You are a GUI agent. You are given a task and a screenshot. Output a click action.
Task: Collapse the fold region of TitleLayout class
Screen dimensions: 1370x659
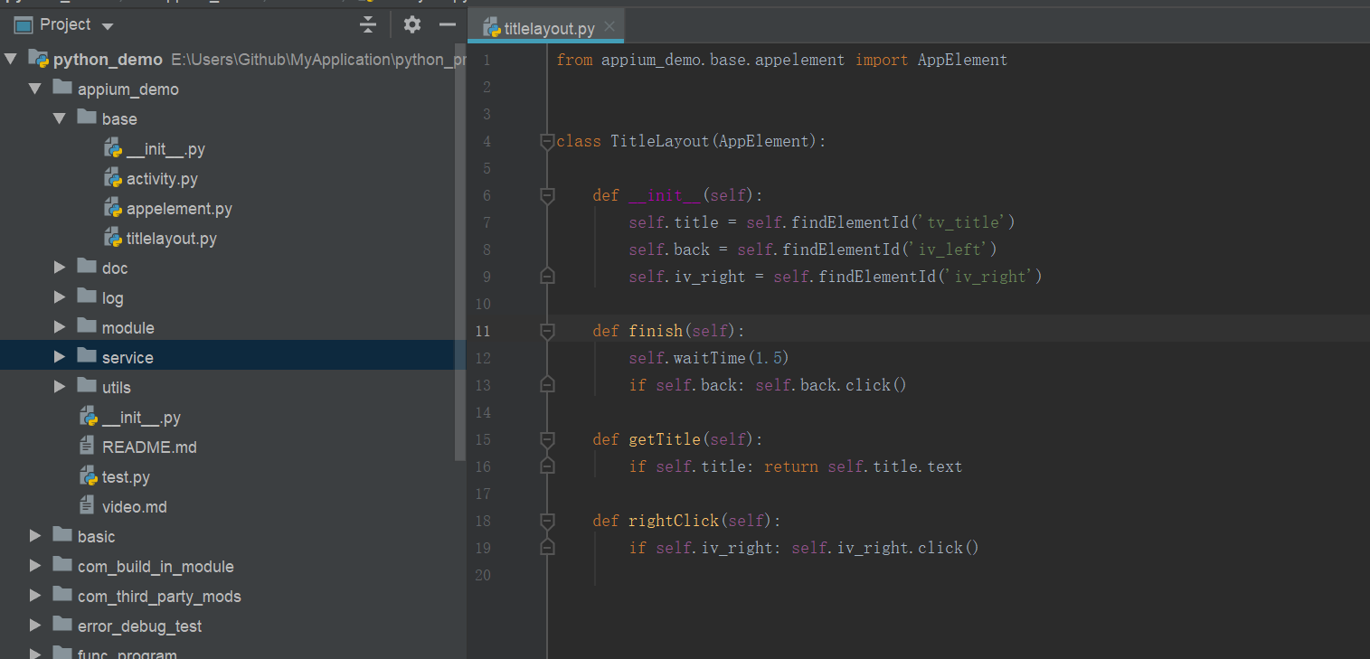(547, 141)
